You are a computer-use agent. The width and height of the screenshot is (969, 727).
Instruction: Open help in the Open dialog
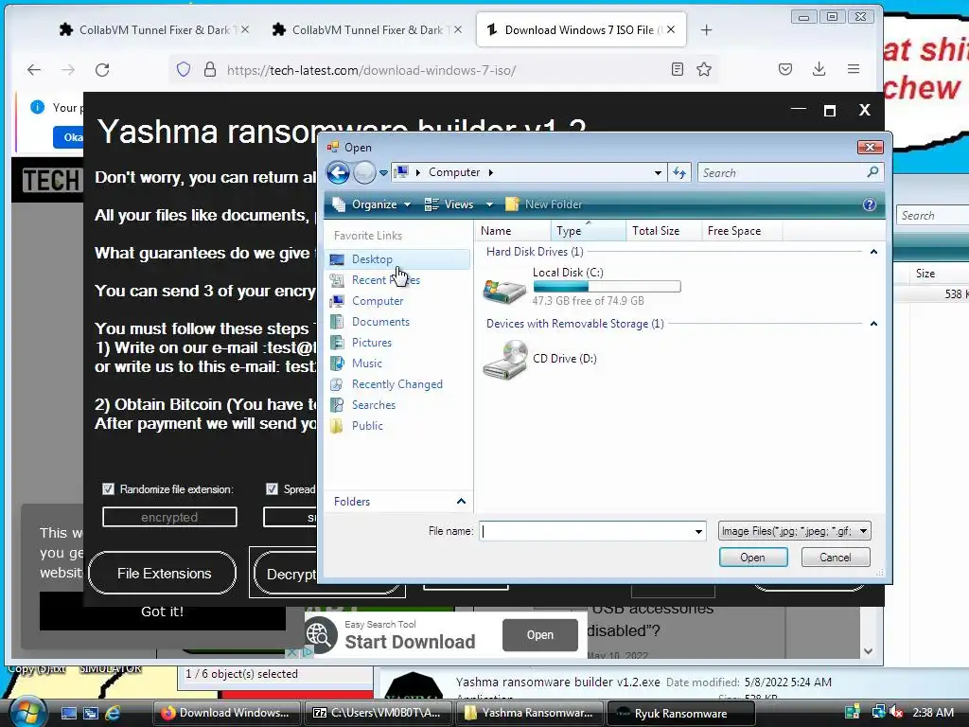(x=869, y=204)
